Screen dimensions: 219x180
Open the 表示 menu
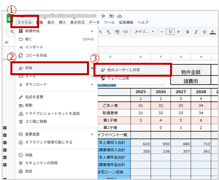pyautogui.click(x=51, y=22)
